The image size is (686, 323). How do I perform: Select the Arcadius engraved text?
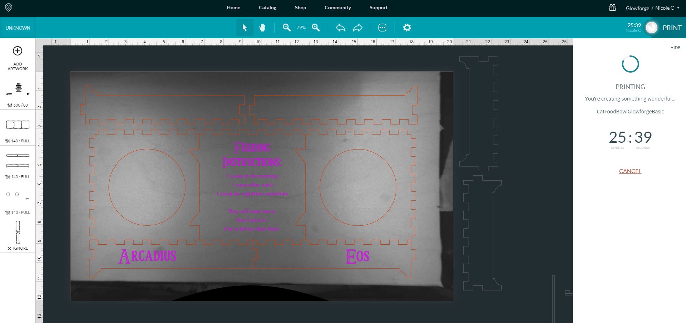click(147, 256)
